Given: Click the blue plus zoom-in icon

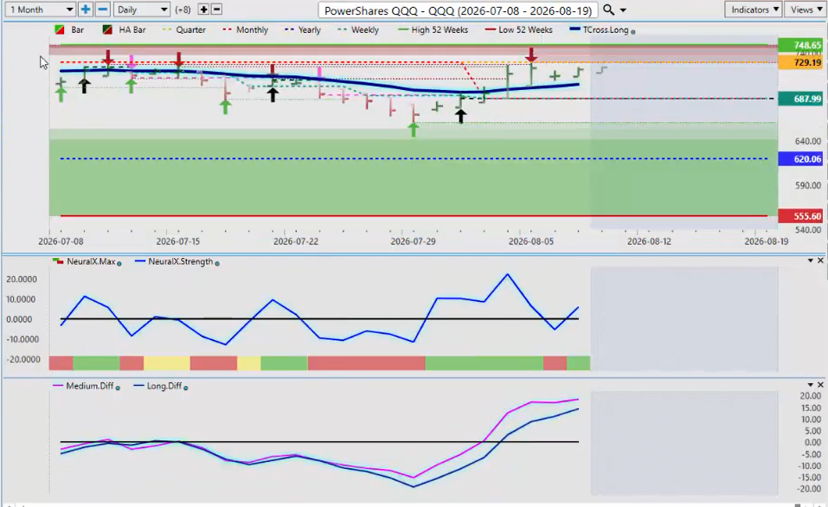Looking at the screenshot, I should point(85,10).
